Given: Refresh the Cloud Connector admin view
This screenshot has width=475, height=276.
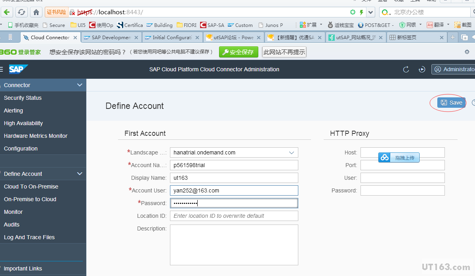Looking at the screenshot, I should (x=406, y=70).
